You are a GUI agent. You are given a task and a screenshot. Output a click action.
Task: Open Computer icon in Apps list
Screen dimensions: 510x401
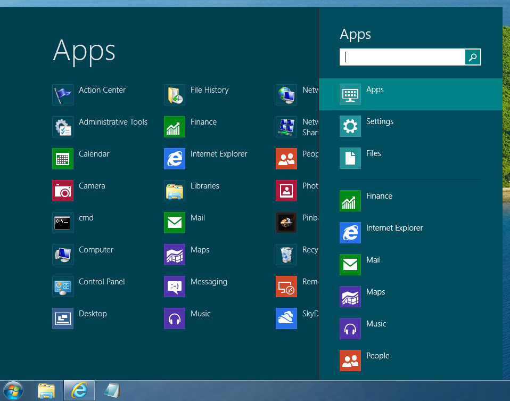click(x=63, y=254)
